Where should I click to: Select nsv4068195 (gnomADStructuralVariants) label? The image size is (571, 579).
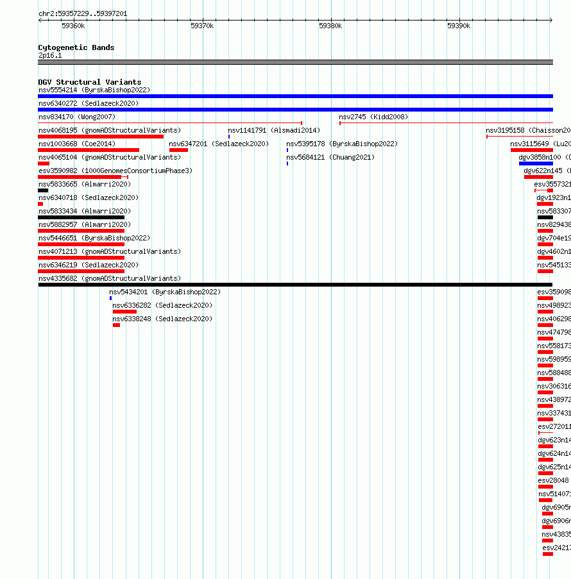pyautogui.click(x=110, y=130)
